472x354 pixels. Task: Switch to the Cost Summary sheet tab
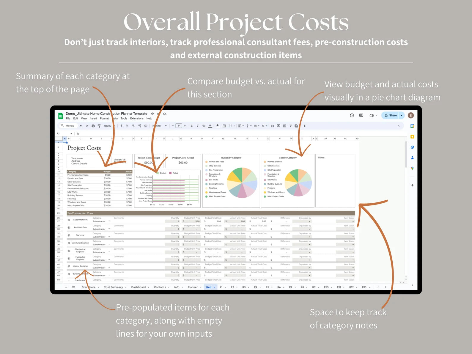pos(113,287)
